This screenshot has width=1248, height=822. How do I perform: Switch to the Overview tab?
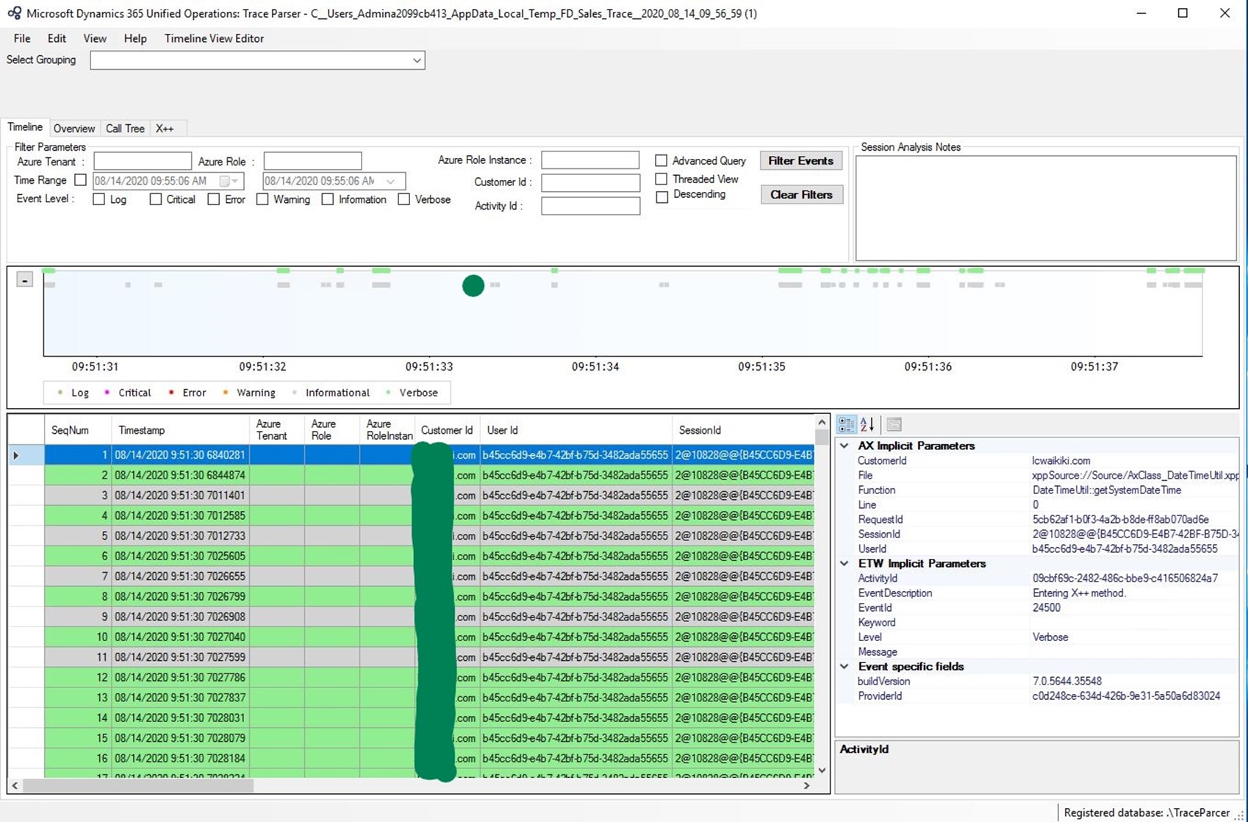(x=74, y=128)
